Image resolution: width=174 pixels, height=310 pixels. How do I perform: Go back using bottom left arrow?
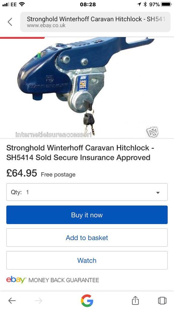click(x=12, y=301)
